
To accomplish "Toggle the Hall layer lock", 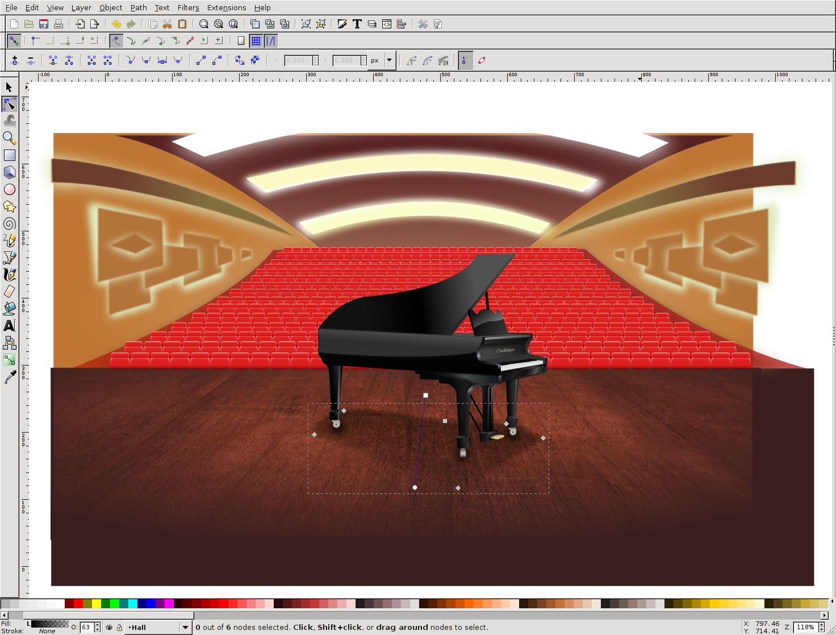I will tap(119, 628).
